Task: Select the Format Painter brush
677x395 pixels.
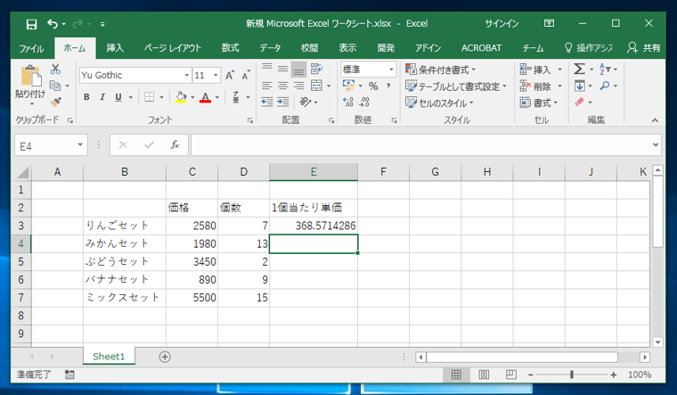Action: pos(55,102)
